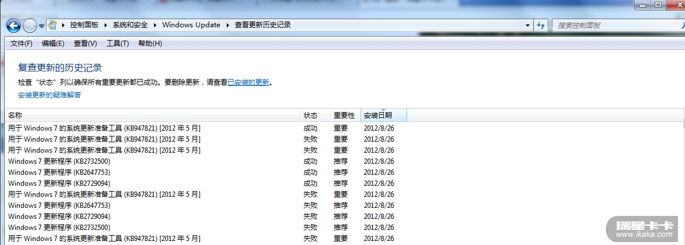Select the first KB947821 row with status 成功

(x=201, y=128)
